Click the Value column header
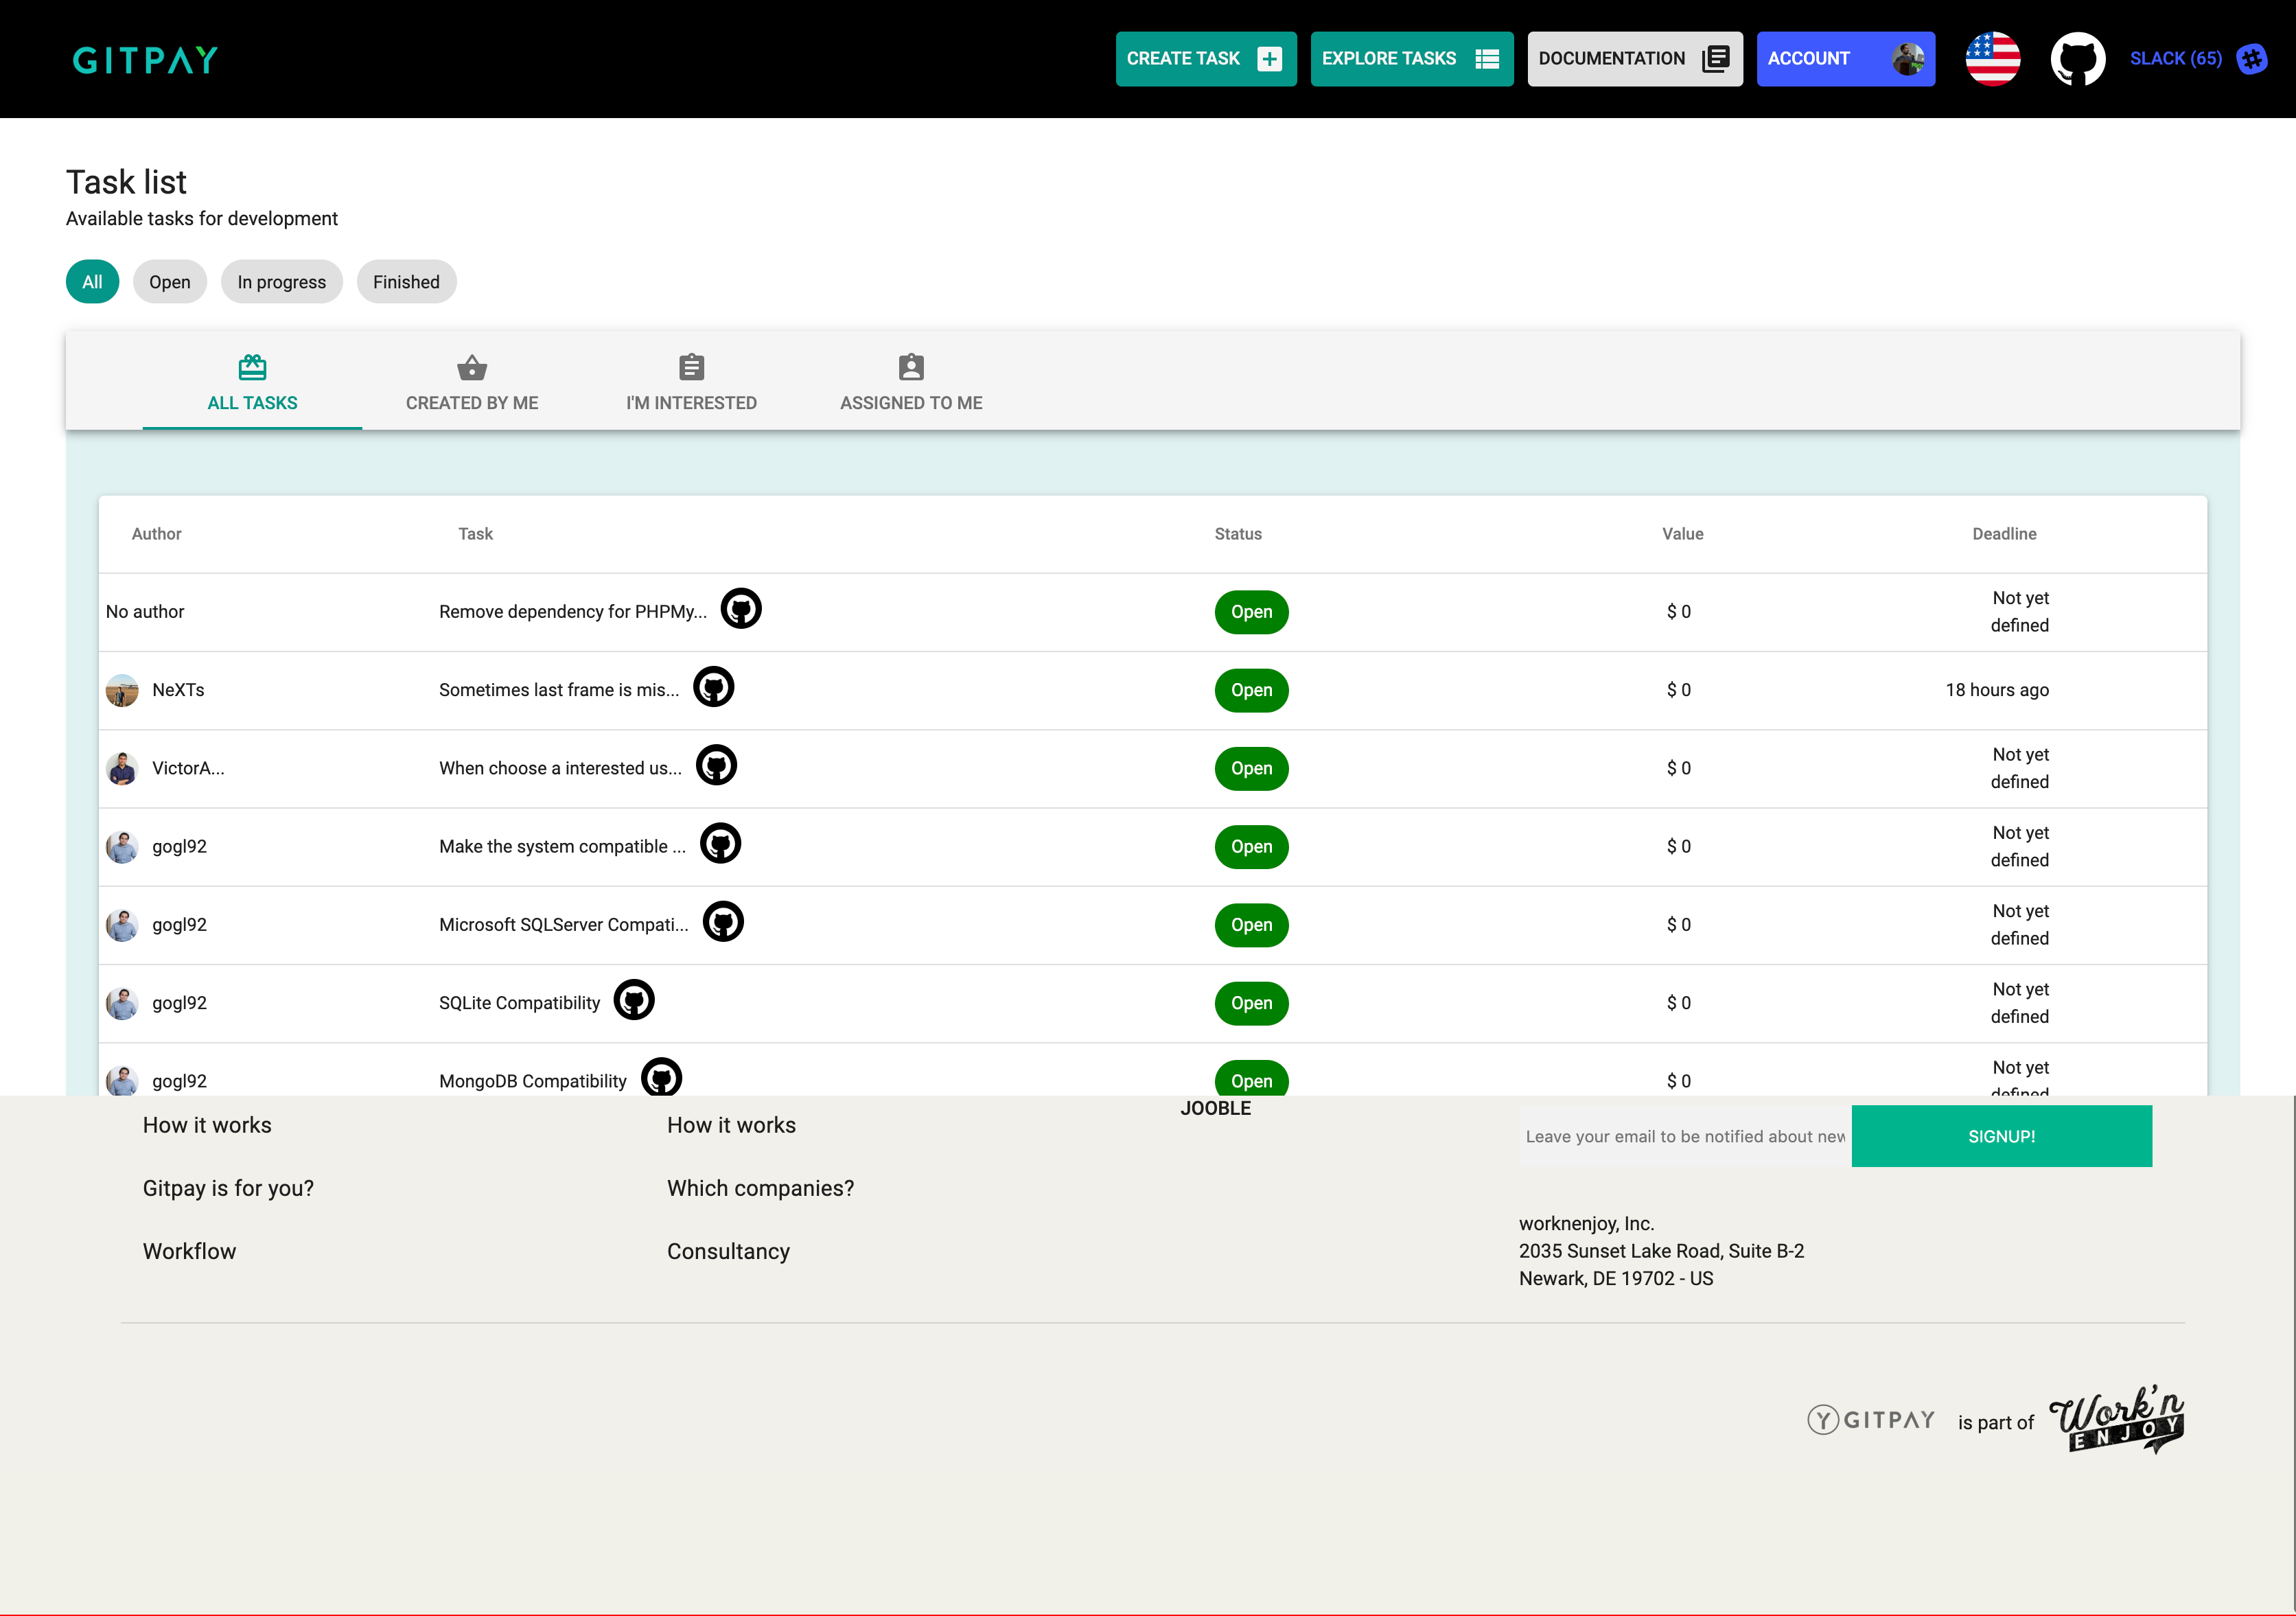Screen dimensions: 2296x1616 pyautogui.click(x=1682, y=534)
